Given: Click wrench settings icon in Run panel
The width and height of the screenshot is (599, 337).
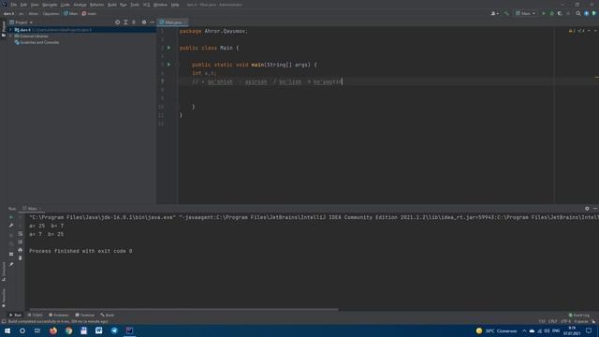Looking at the screenshot, I should tap(11, 226).
